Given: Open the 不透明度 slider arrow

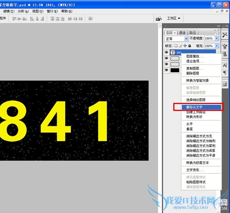Looking at the screenshot, I should tap(217, 38).
